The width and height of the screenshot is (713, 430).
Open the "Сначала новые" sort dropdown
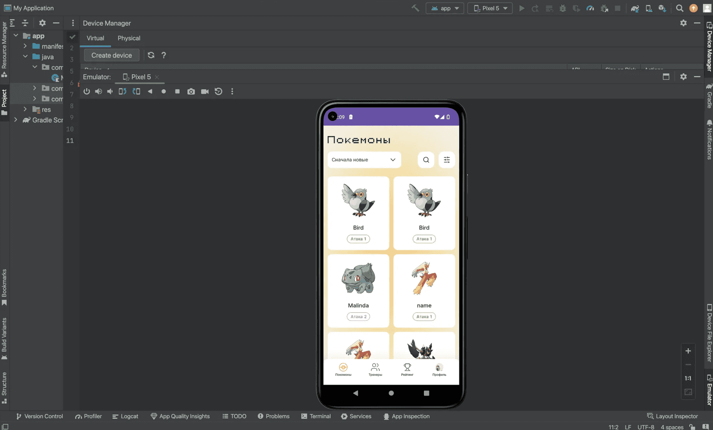(364, 160)
